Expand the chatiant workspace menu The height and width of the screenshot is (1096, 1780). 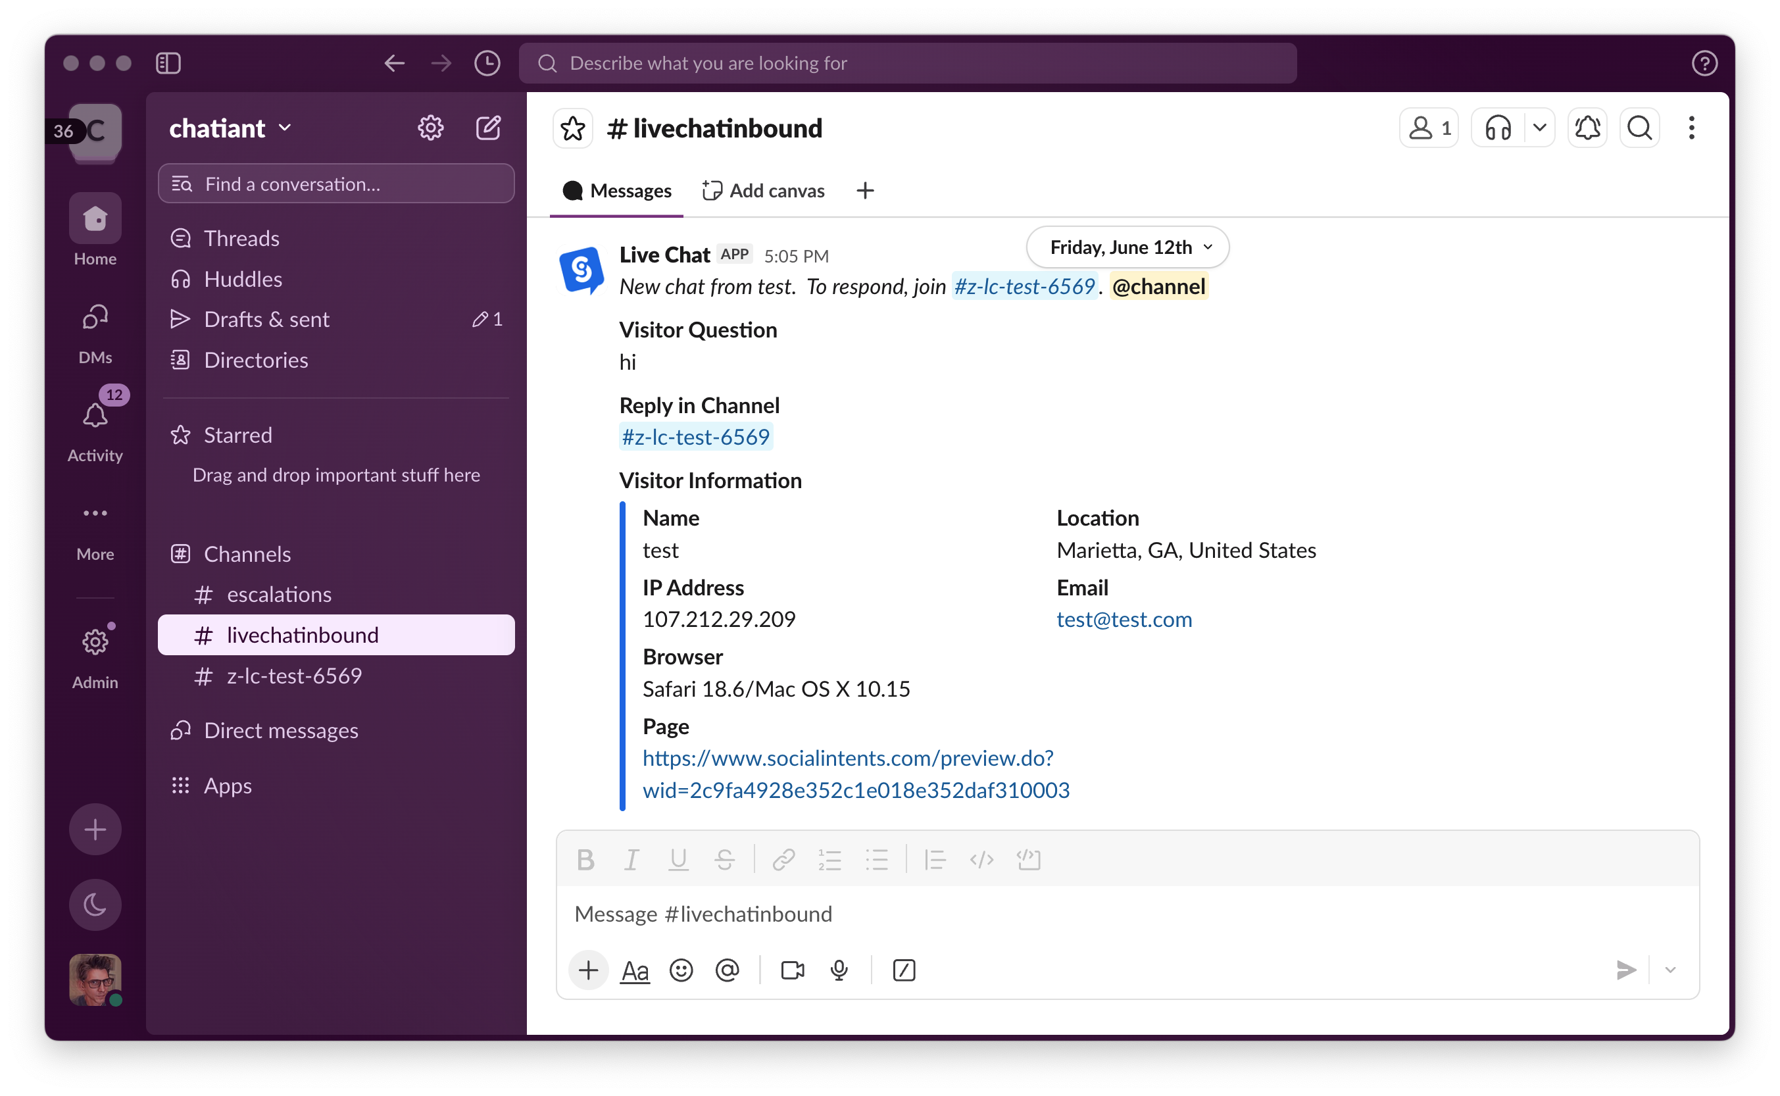[x=230, y=128]
